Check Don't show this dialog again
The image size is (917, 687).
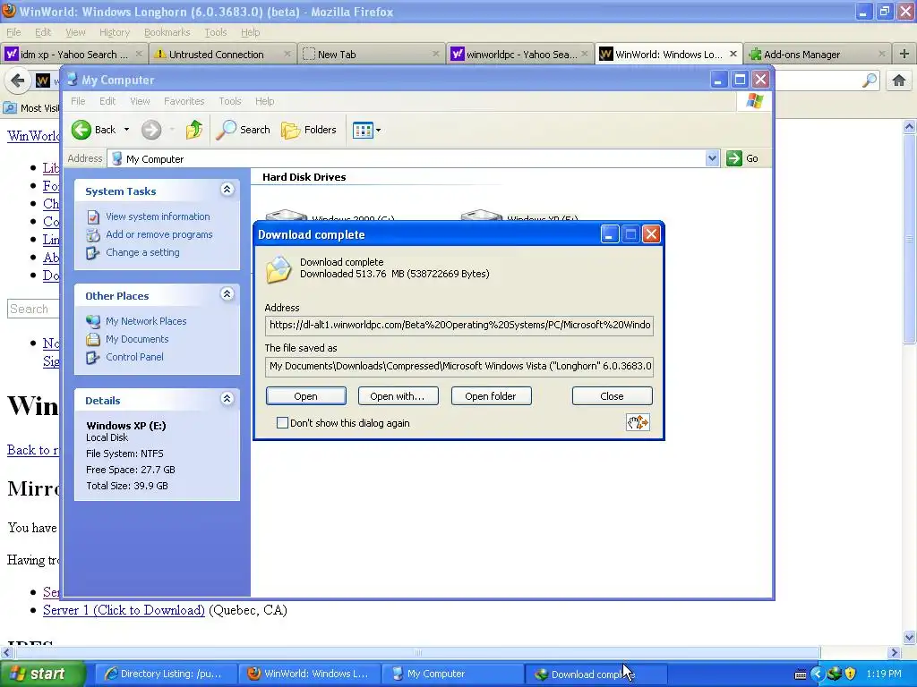pos(282,423)
